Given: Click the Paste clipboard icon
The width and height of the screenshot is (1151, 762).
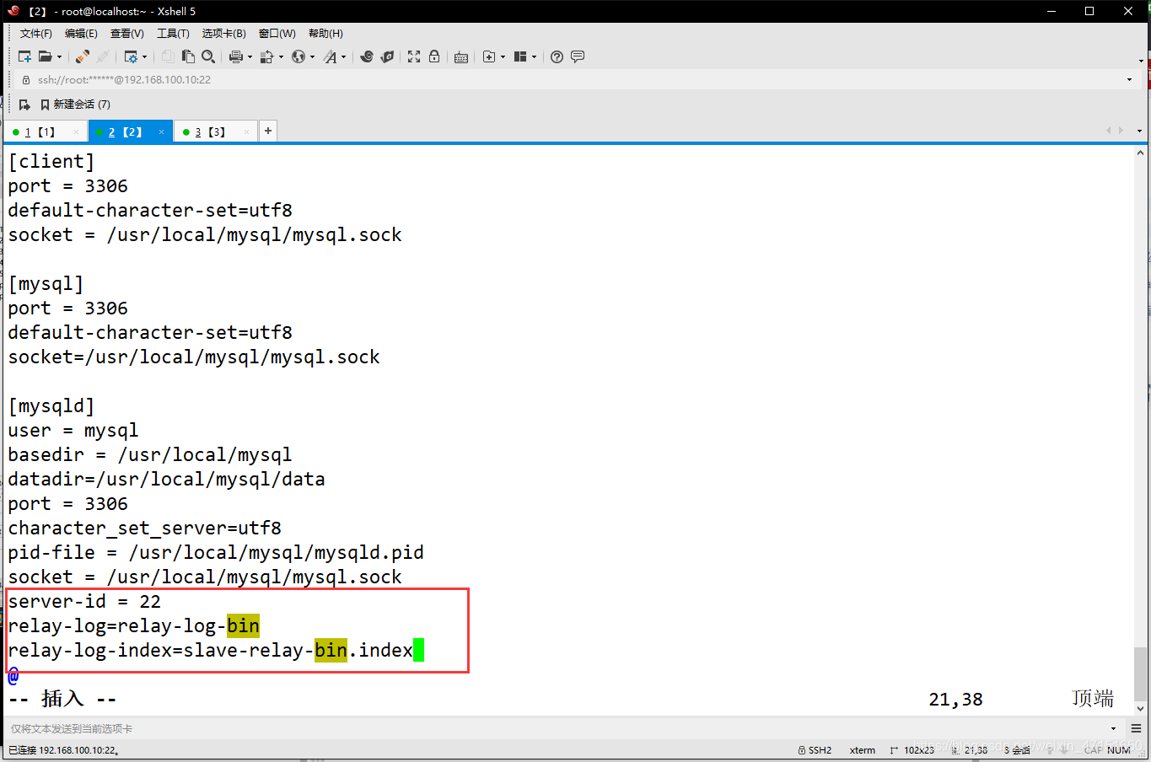Looking at the screenshot, I should (x=188, y=56).
